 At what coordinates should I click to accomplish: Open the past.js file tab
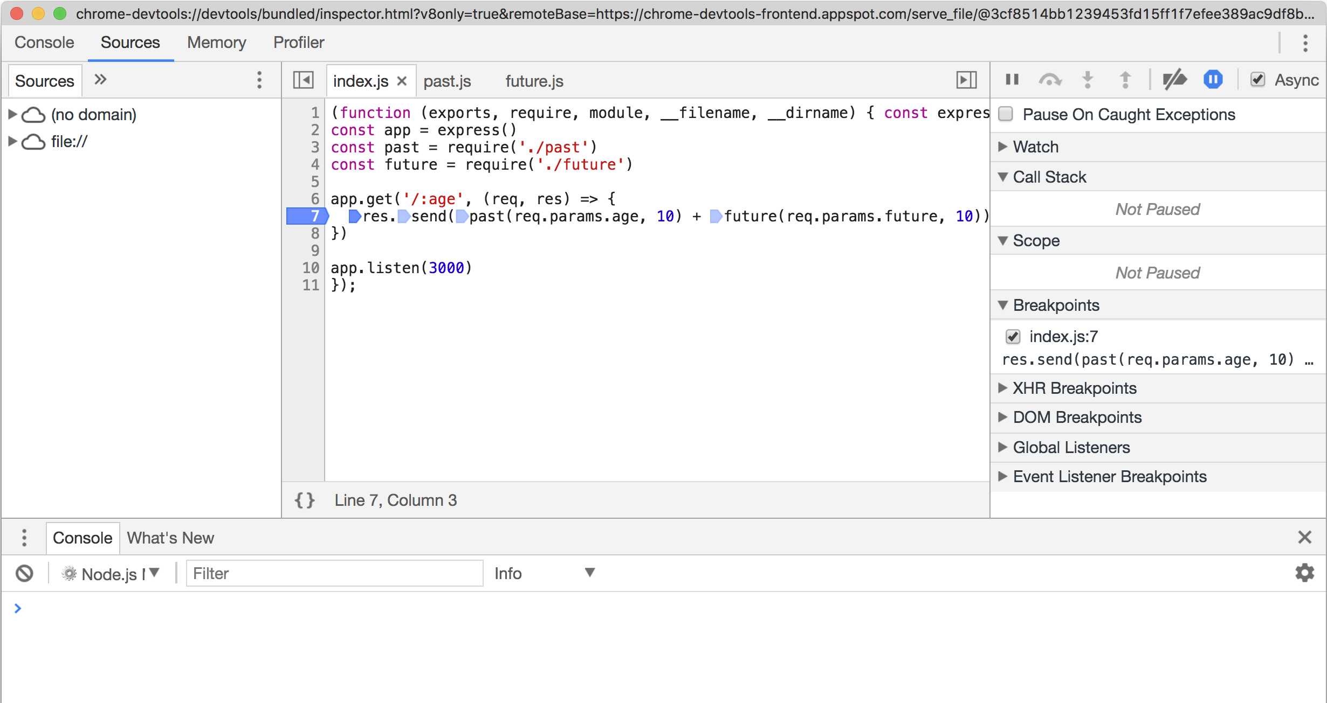click(447, 81)
